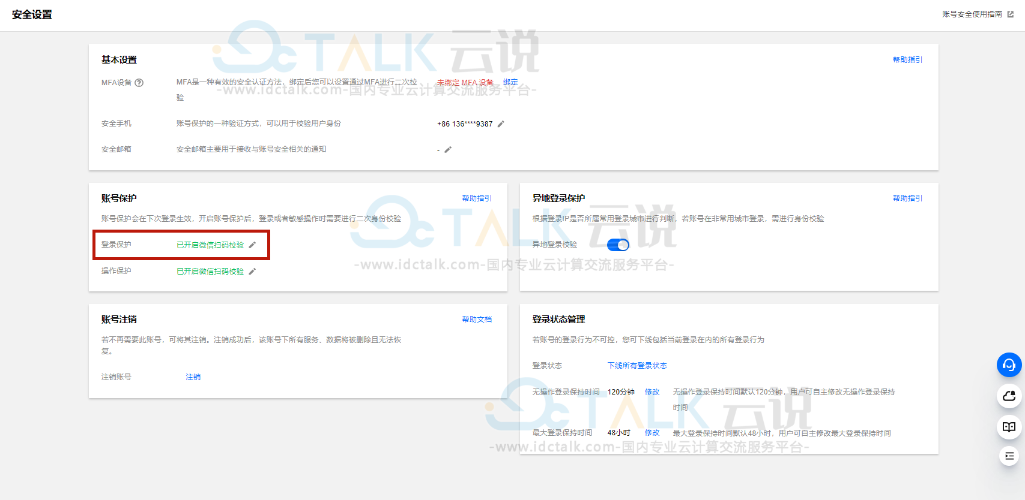Open 帮助指引 in 基本设置 section
The image size is (1025, 500).
coord(907,60)
